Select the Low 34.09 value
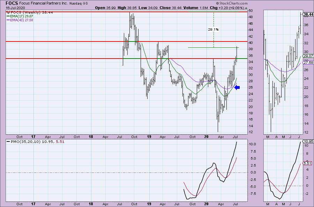 [148, 8]
